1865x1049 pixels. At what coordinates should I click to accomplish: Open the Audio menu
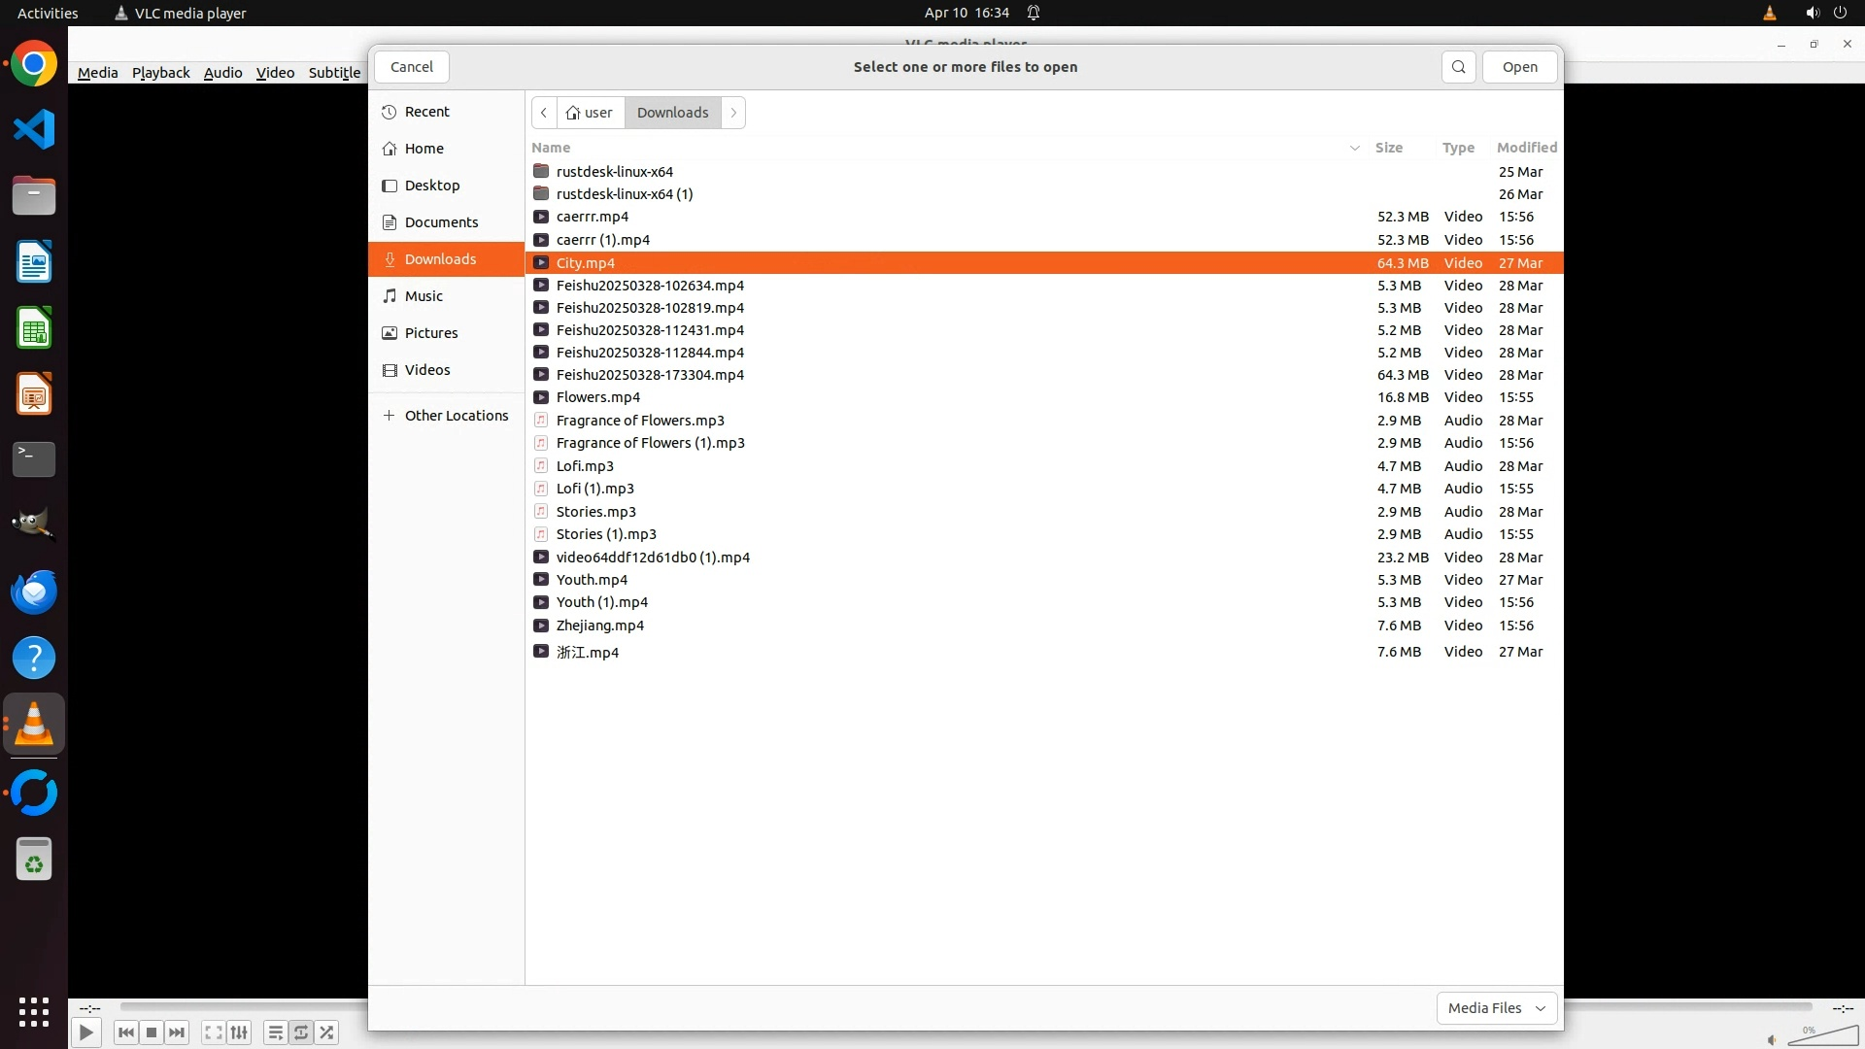pyautogui.click(x=222, y=73)
